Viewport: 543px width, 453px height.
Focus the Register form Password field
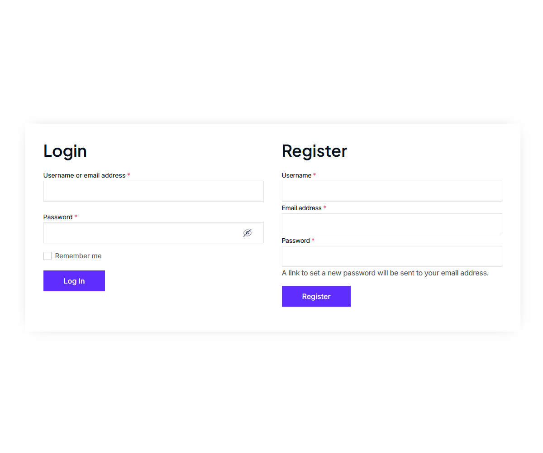(392, 256)
